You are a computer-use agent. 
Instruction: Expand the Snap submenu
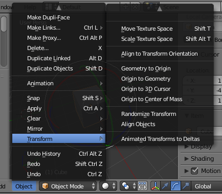click(59, 98)
